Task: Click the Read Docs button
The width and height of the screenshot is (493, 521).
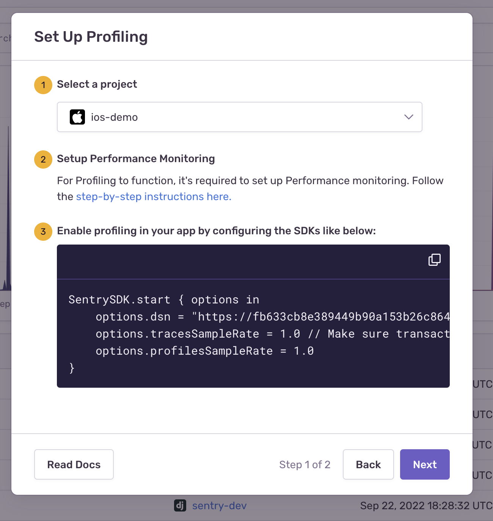Action: click(74, 464)
